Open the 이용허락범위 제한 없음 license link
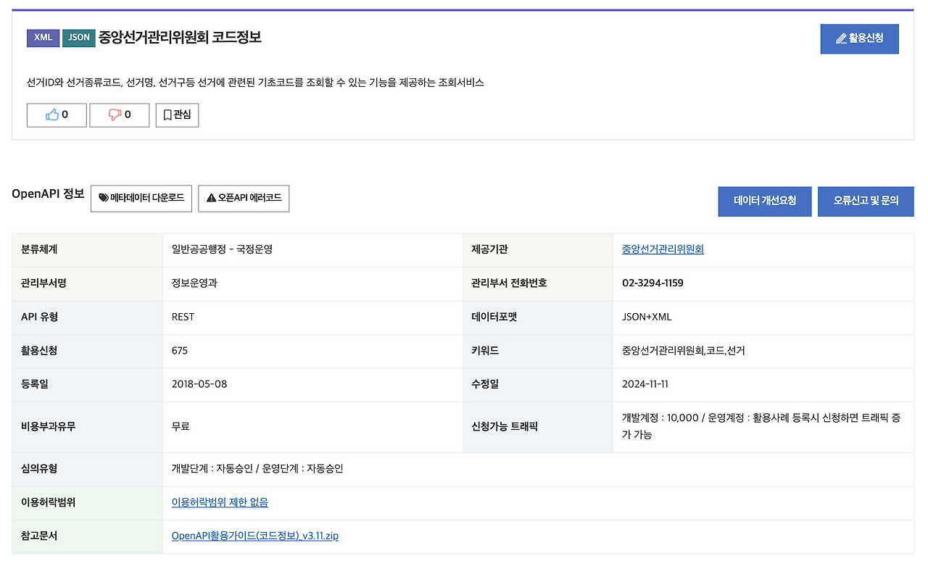Image resolution: width=928 pixels, height=561 pixels. point(219,502)
